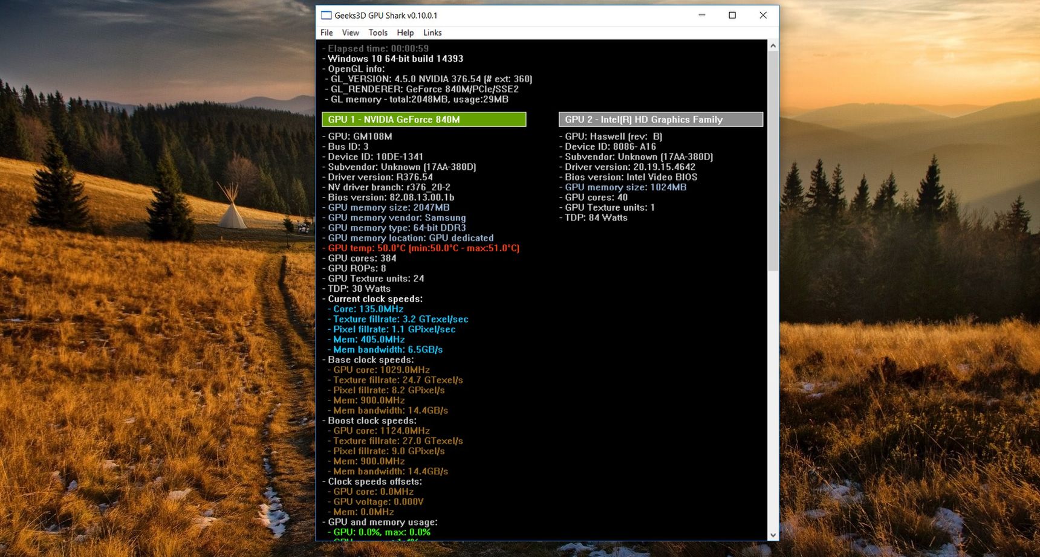Click the 'Core: 135.0MHz' line
The image size is (1040, 557).
click(366, 309)
